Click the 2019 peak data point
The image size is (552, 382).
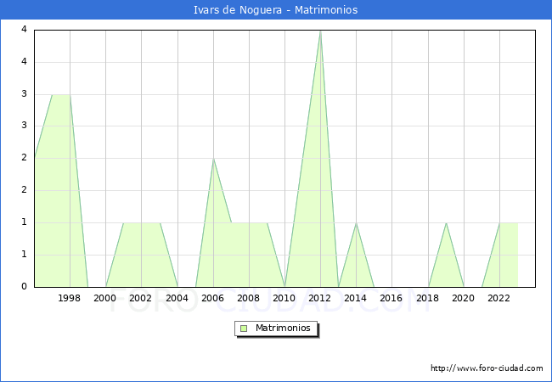point(446,223)
